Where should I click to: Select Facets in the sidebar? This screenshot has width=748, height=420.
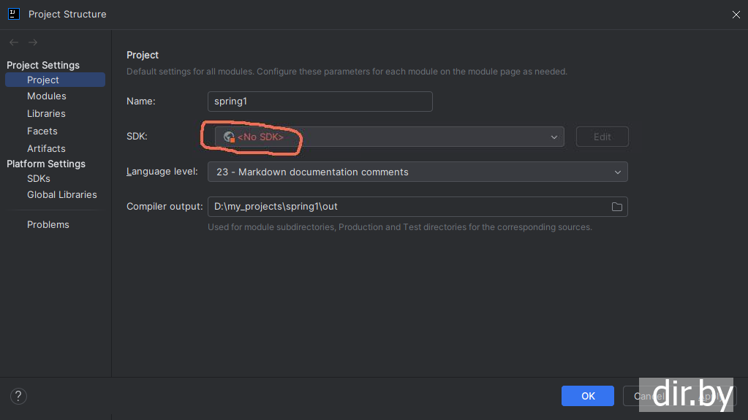tap(42, 131)
